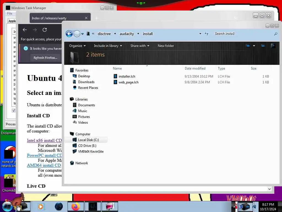
Task: Open the Pictures library
Action: 84,117
